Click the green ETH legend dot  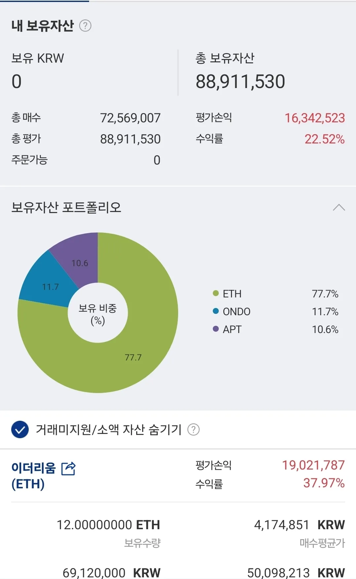click(216, 293)
